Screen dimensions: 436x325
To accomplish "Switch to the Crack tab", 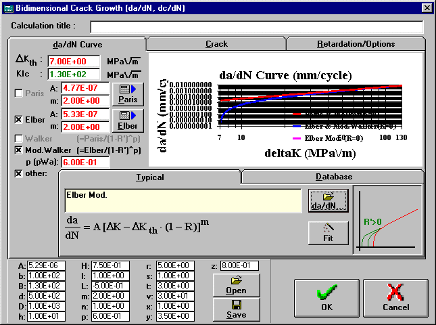I will tap(216, 44).
